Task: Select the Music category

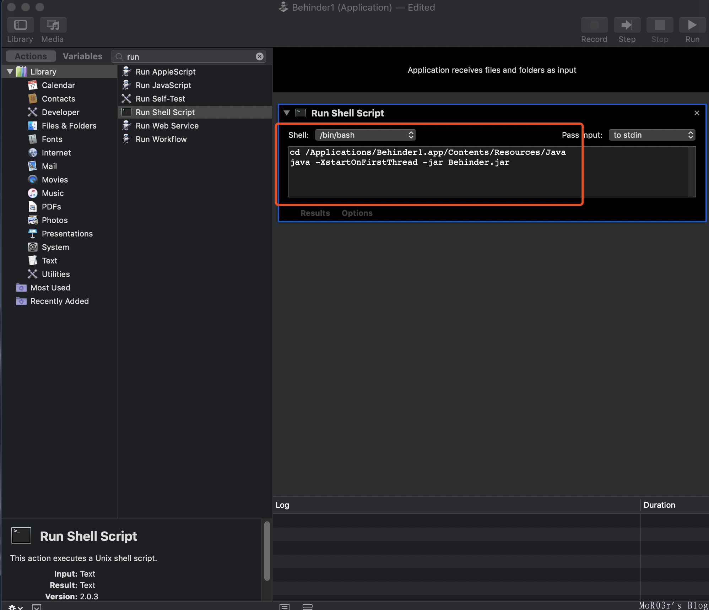Action: pos(53,193)
